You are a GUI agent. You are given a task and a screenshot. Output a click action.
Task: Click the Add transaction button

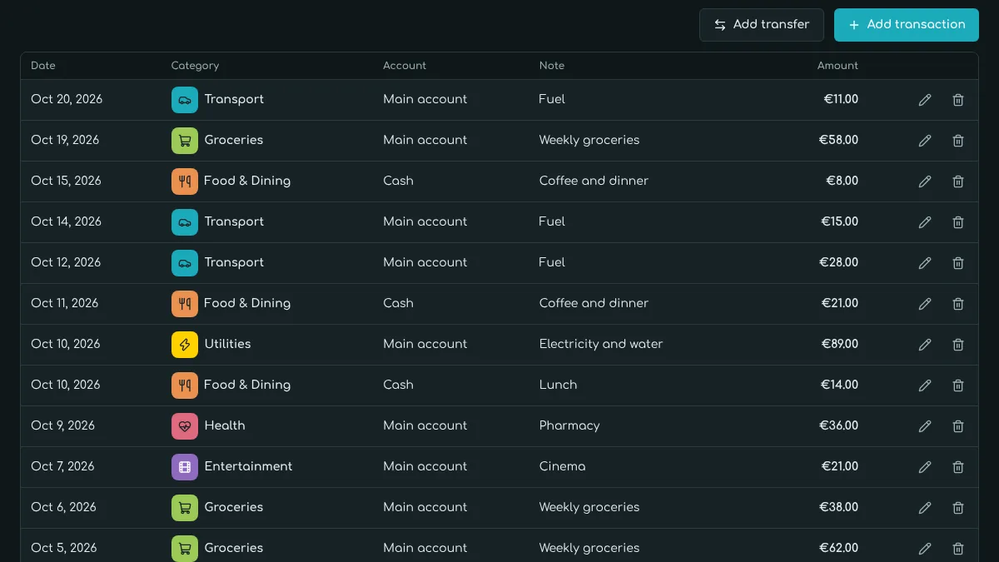pyautogui.click(x=907, y=25)
